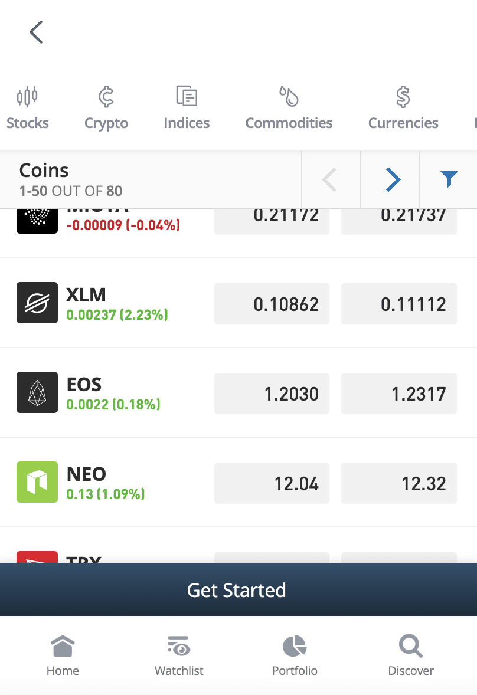
Task: Open EOS coin name
Action: point(84,384)
